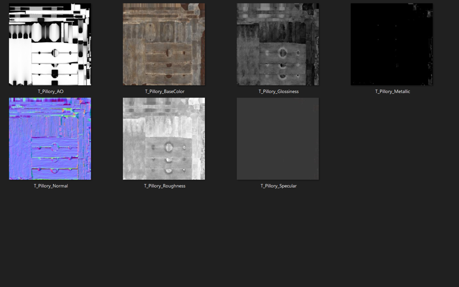Select the T_Pillory_Specular texture thumbnail

click(278, 139)
